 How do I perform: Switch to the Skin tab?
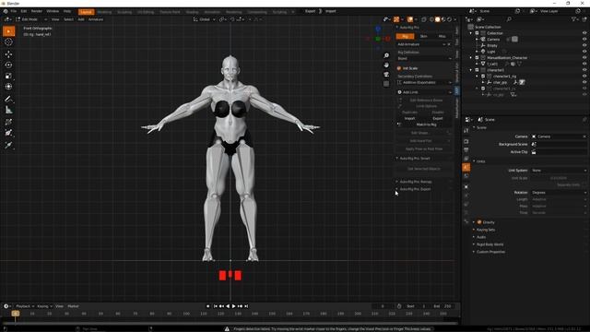click(x=424, y=36)
